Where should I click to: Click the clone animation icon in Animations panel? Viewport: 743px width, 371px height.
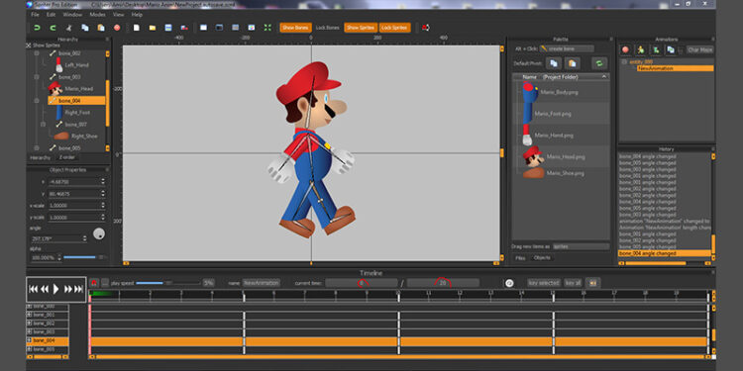[671, 49]
